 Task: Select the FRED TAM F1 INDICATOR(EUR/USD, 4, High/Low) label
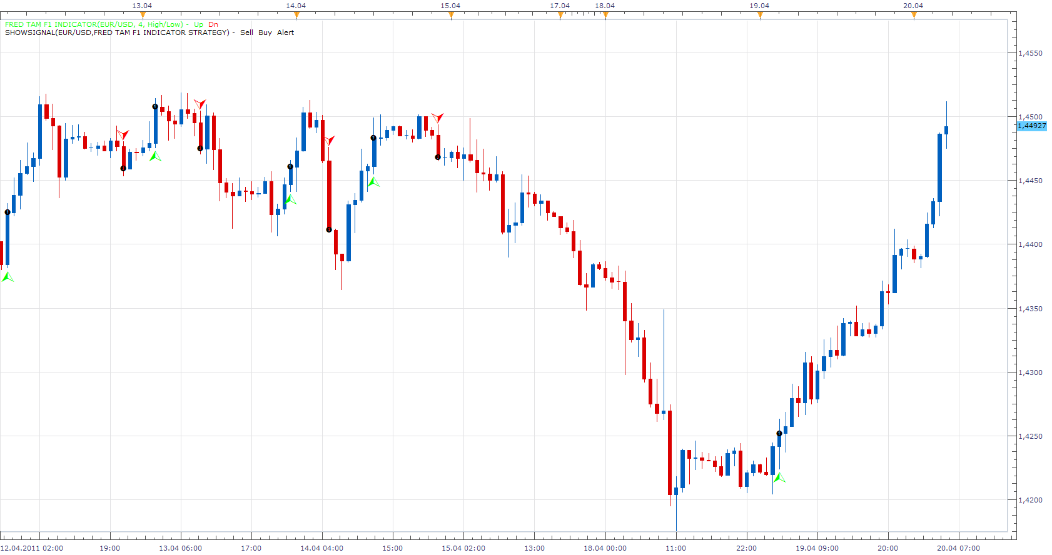click(x=94, y=24)
